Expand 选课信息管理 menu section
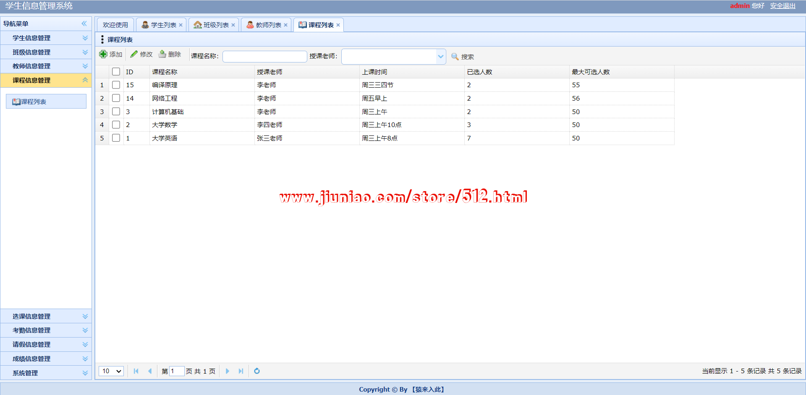The height and width of the screenshot is (395, 806). pyautogui.click(x=85, y=316)
